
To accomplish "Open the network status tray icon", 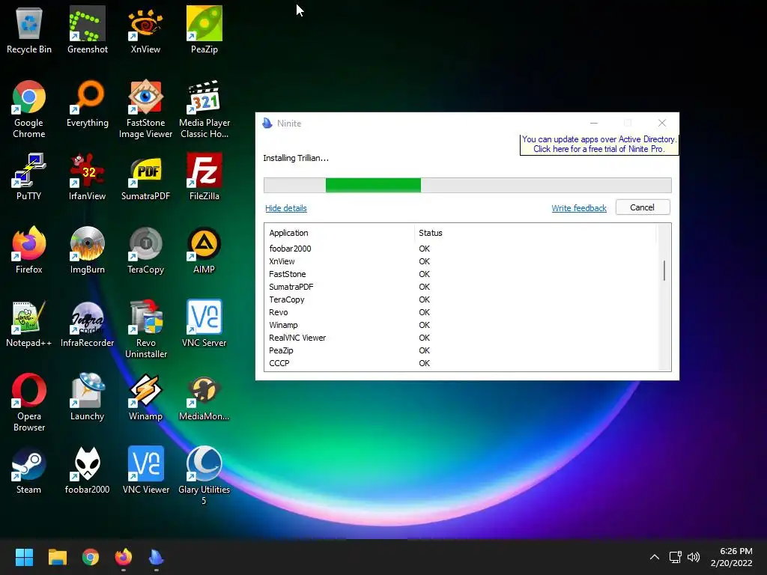I will coord(675,557).
